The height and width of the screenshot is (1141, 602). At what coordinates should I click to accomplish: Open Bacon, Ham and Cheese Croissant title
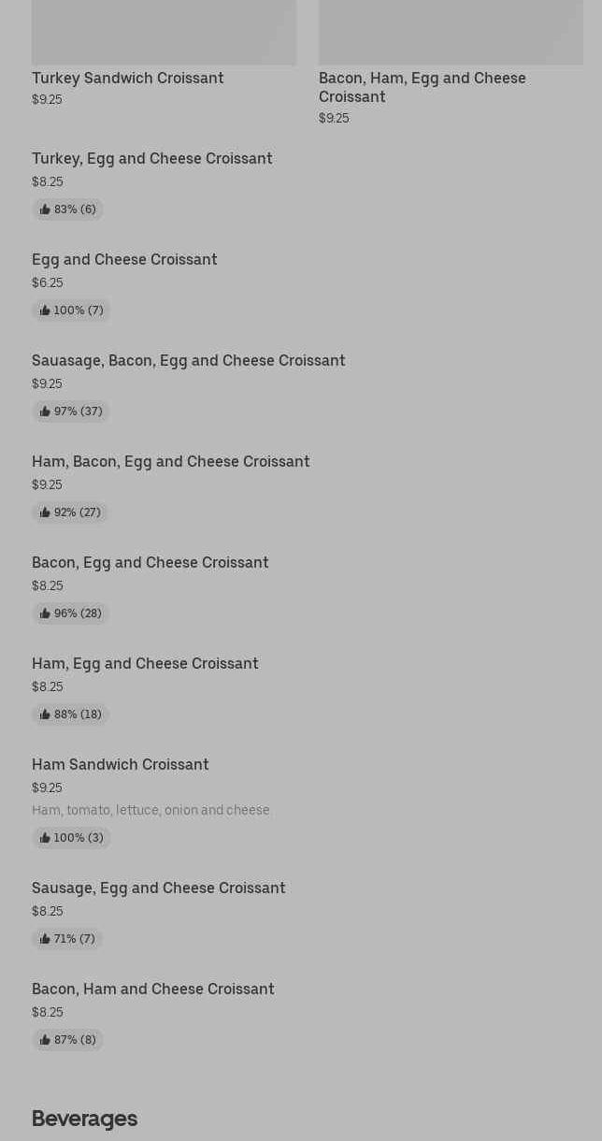(152, 989)
